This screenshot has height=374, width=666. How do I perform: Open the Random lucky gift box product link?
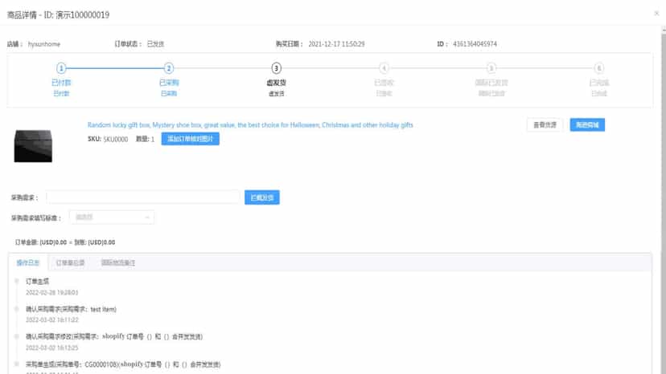pos(250,124)
